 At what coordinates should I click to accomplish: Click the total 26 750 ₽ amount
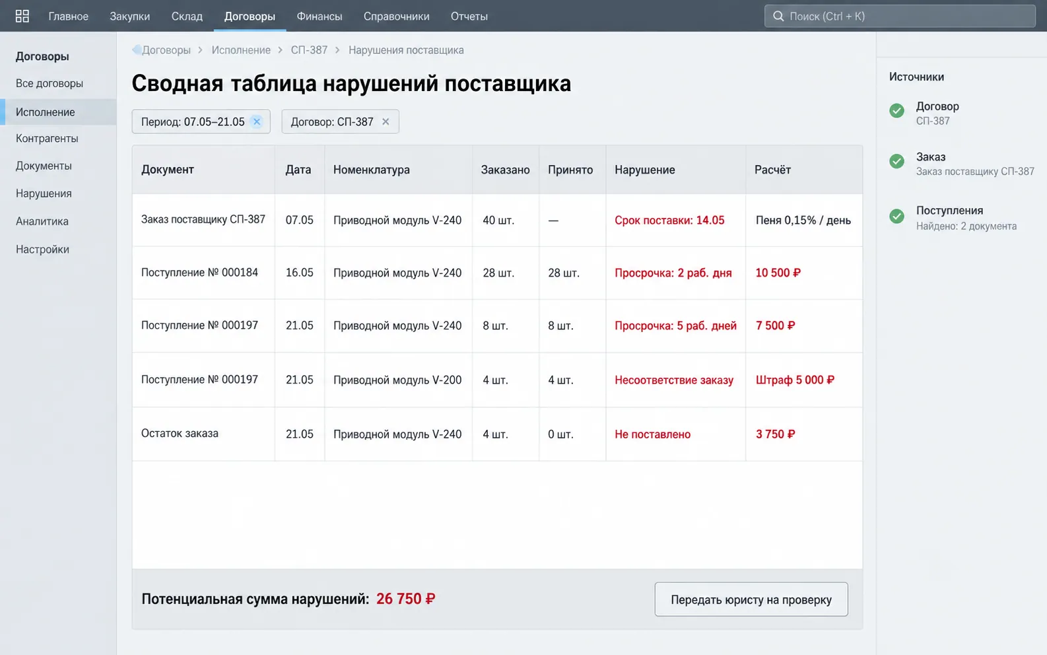coord(405,599)
